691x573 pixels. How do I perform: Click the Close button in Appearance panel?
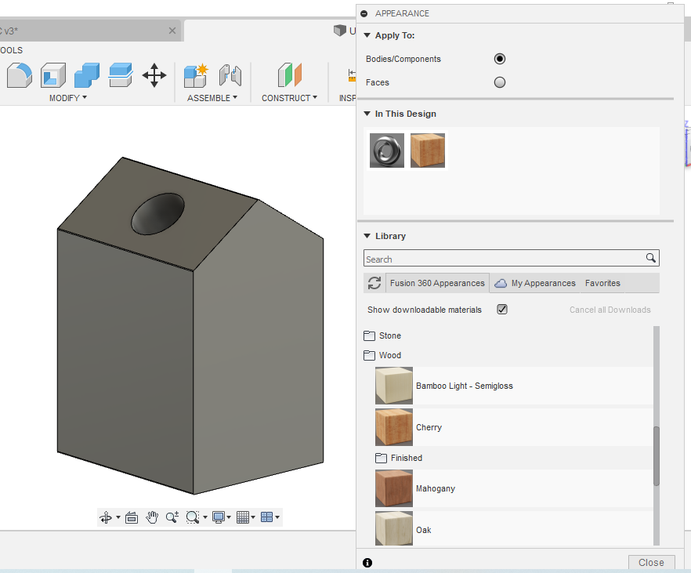click(x=650, y=562)
